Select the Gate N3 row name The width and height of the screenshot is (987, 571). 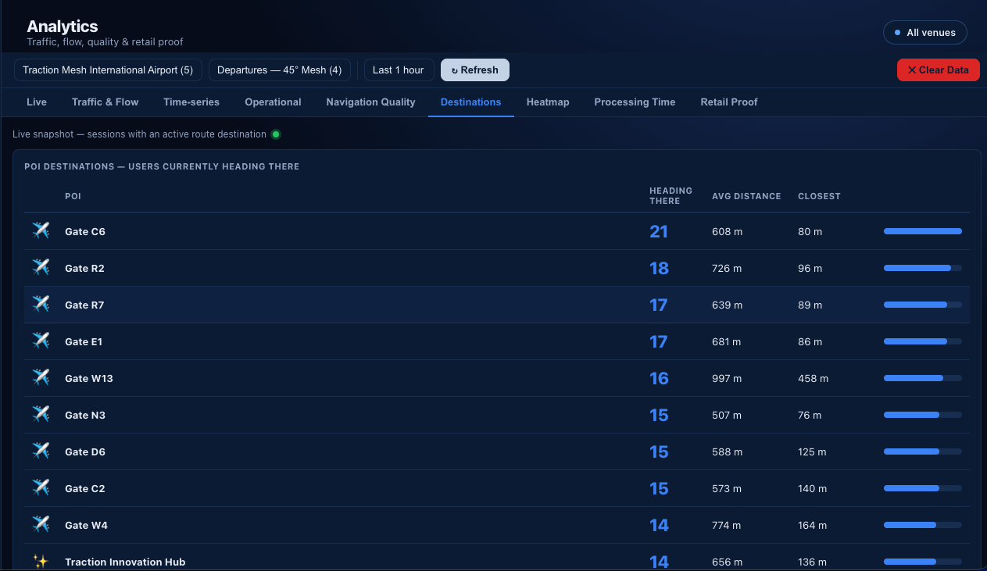pyautogui.click(x=85, y=416)
